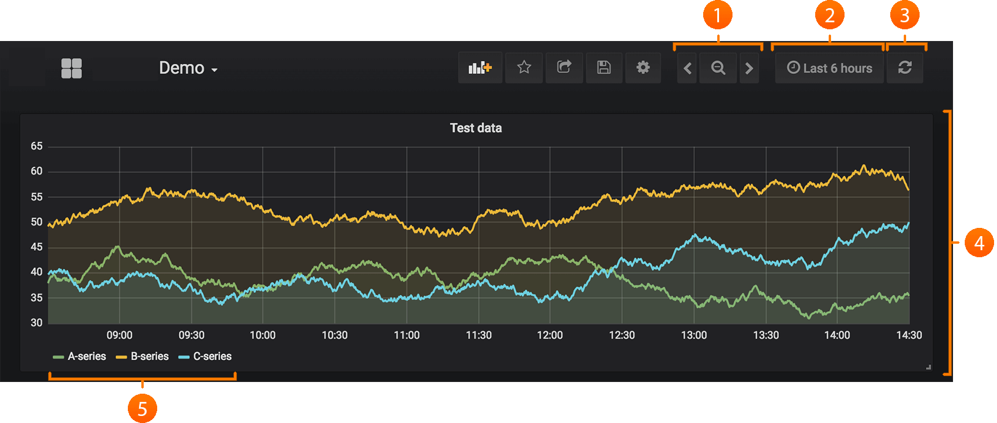
Task: Click the yellow B-series color swatch
Action: click(121, 357)
